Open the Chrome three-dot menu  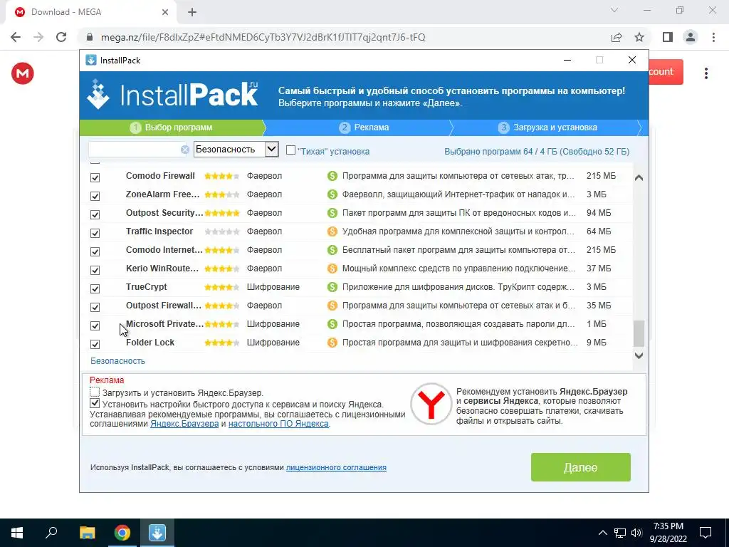(713, 37)
